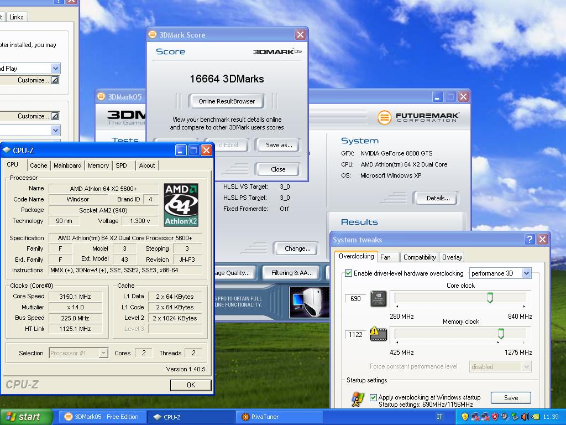
Task: Open the volume speaker icon in tray
Action: tap(525, 417)
